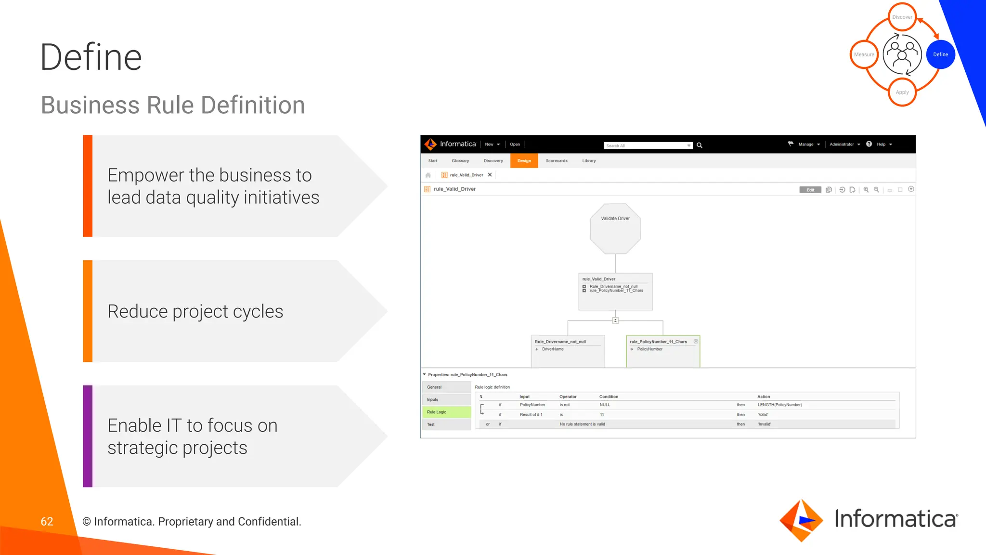986x555 pixels.
Task: Click the minimize panel icon in rule toolbar
Action: [890, 190]
